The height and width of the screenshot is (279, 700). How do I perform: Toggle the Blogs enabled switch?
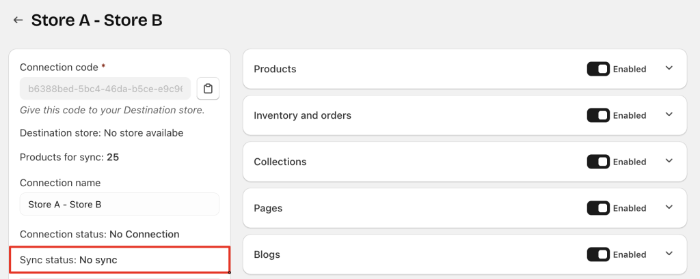(x=598, y=254)
